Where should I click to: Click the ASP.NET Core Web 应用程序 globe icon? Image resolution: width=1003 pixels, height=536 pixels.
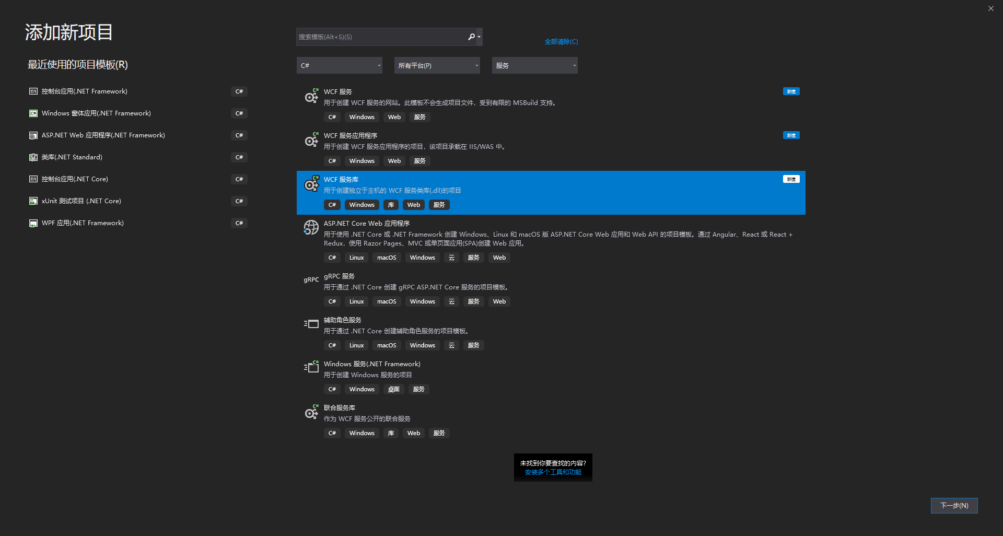pyautogui.click(x=311, y=228)
